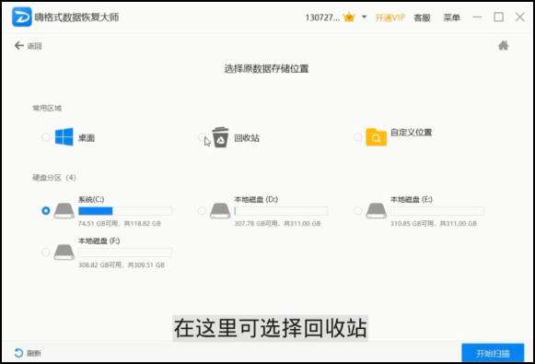Open 客服 customer service
The image size is (535, 364).
tap(422, 18)
